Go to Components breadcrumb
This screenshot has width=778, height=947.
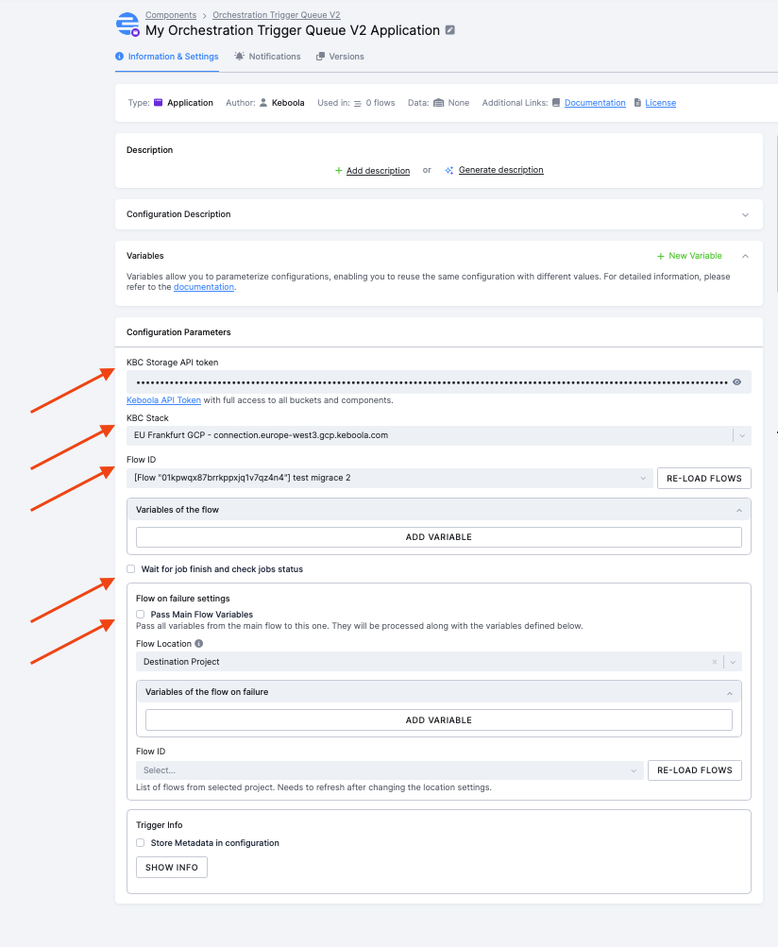coord(171,15)
